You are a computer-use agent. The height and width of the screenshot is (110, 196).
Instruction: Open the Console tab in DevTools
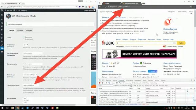pos(163,80)
